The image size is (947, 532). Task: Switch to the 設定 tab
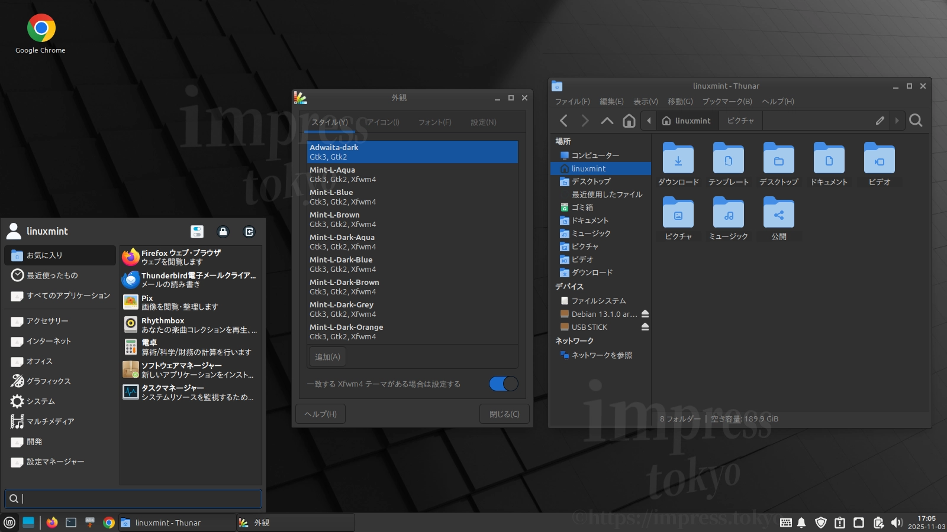(x=484, y=122)
